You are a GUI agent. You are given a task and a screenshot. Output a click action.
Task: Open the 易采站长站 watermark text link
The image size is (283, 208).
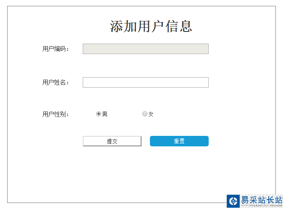pyautogui.click(x=261, y=199)
